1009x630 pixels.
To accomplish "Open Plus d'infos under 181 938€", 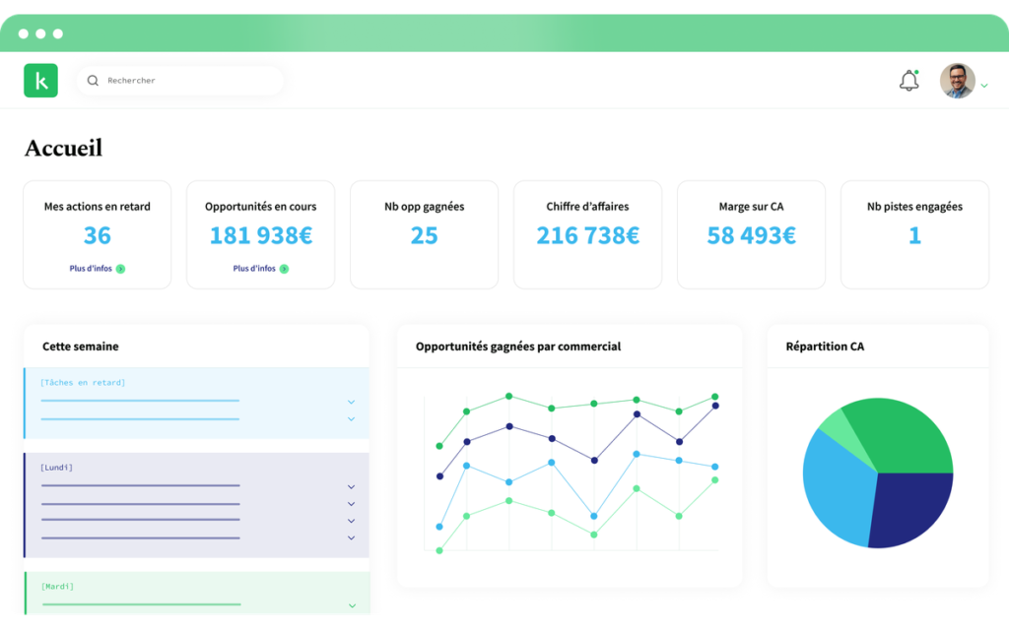I will click(254, 269).
